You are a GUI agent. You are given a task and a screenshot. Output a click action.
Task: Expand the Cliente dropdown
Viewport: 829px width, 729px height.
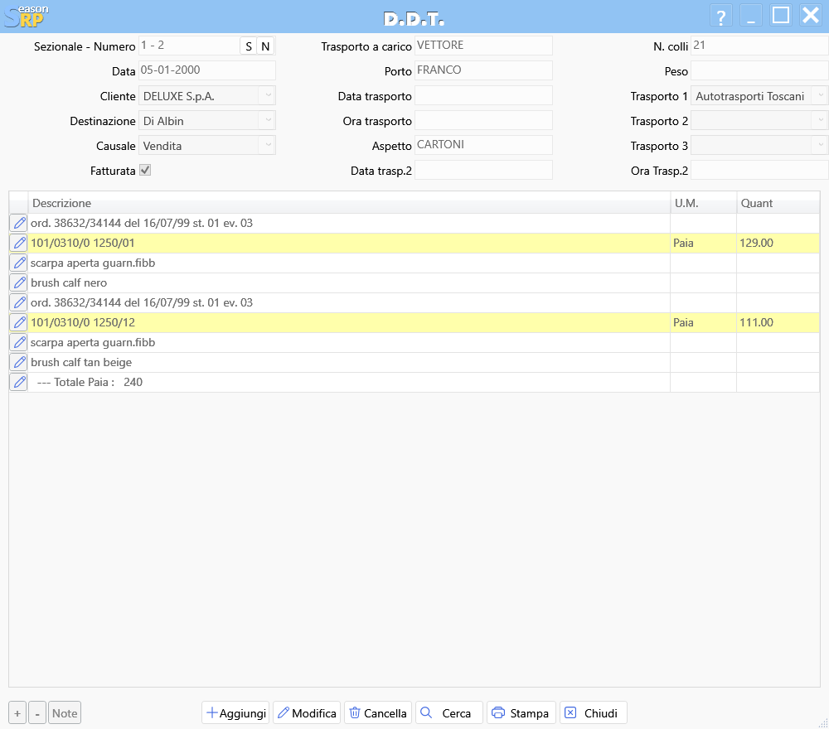click(267, 96)
